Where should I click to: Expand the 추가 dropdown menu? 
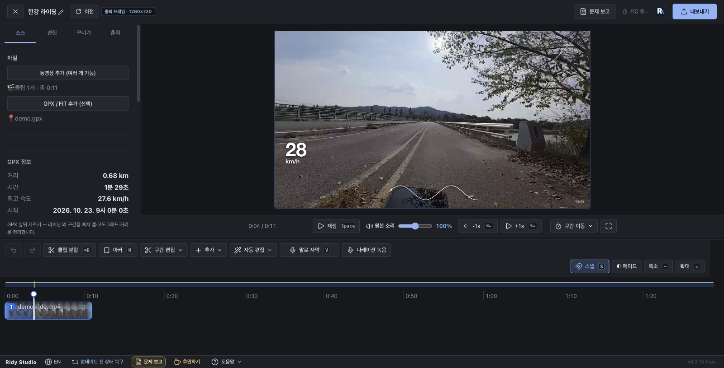[x=209, y=250]
